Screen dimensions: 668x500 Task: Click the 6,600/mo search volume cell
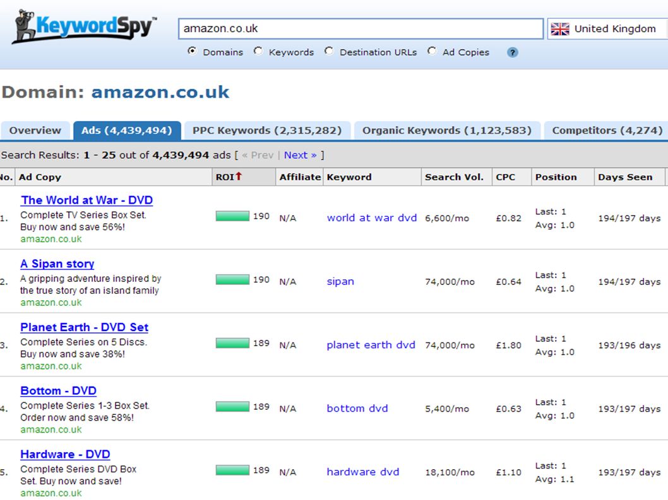tap(447, 218)
